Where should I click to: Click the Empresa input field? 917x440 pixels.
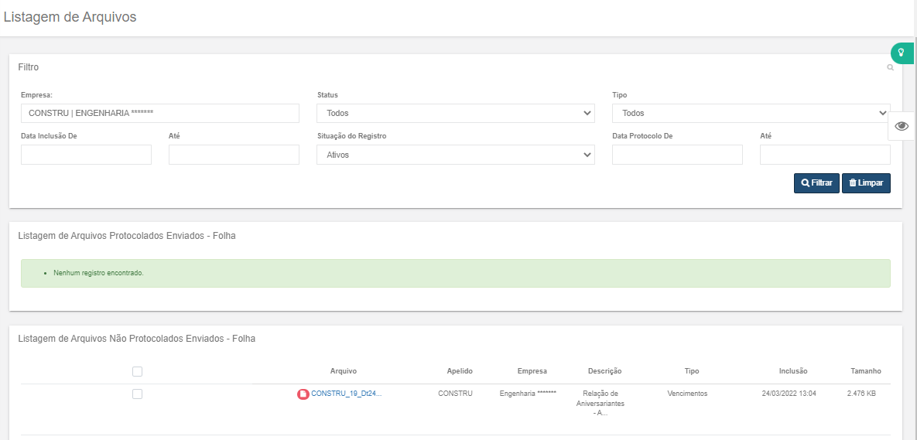159,114
